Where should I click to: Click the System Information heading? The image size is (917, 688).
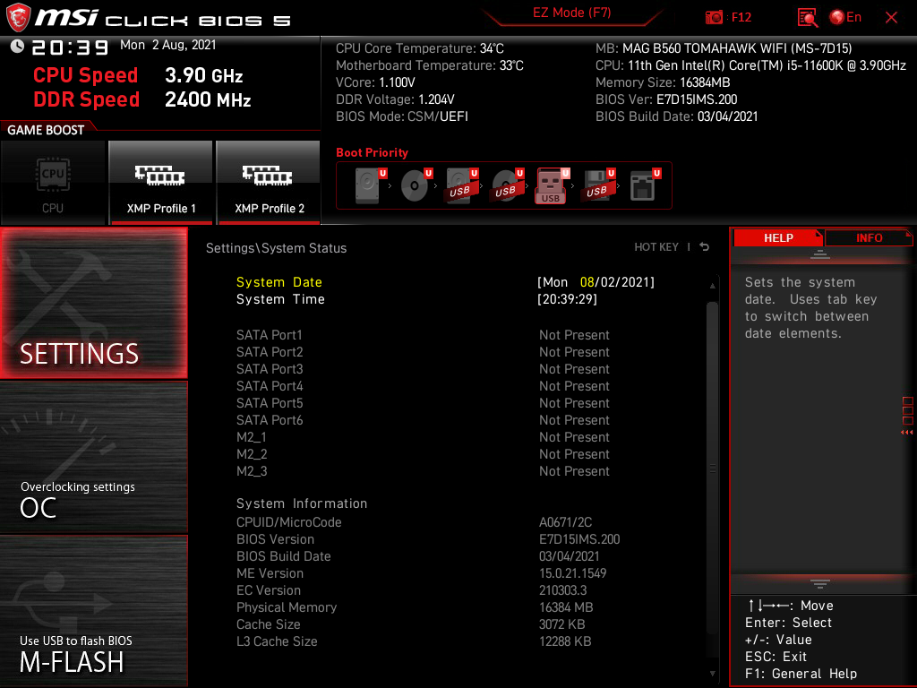click(302, 503)
